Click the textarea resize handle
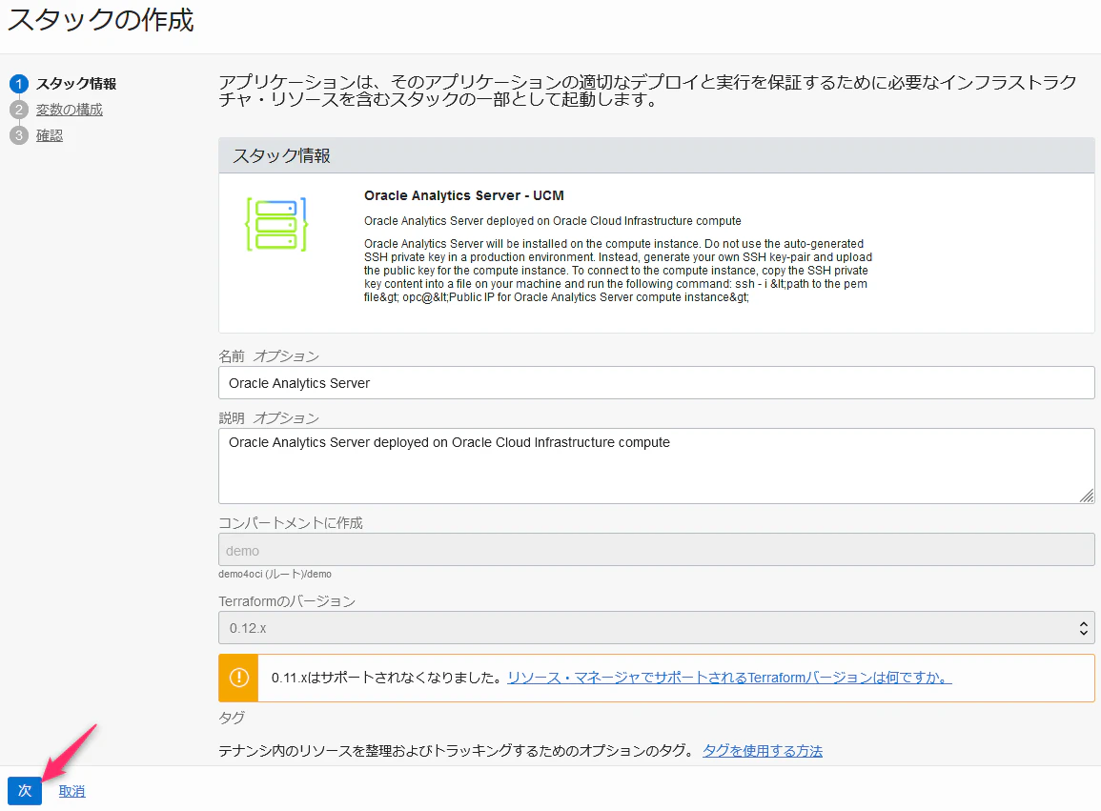The height and width of the screenshot is (811, 1101). [1087, 496]
